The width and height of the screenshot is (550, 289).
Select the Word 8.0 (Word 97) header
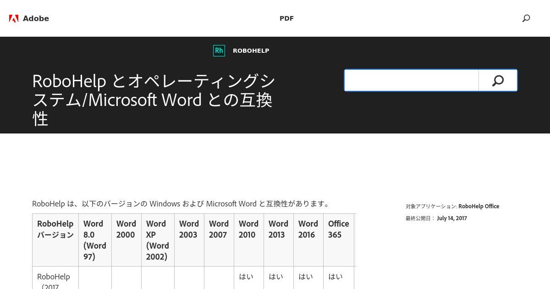[95, 240]
